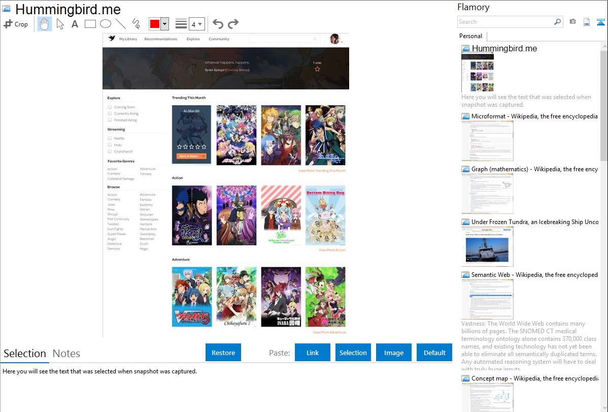Open the Personal tab in Flamory
This screenshot has height=412, width=608.
coord(471,36)
